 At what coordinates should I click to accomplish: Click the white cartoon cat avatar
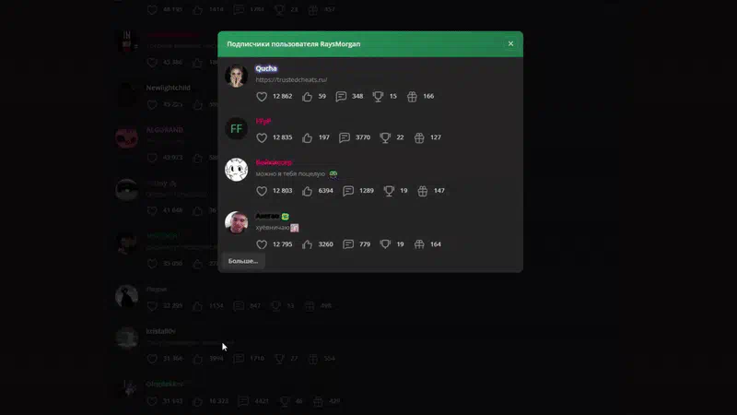pyautogui.click(x=237, y=170)
